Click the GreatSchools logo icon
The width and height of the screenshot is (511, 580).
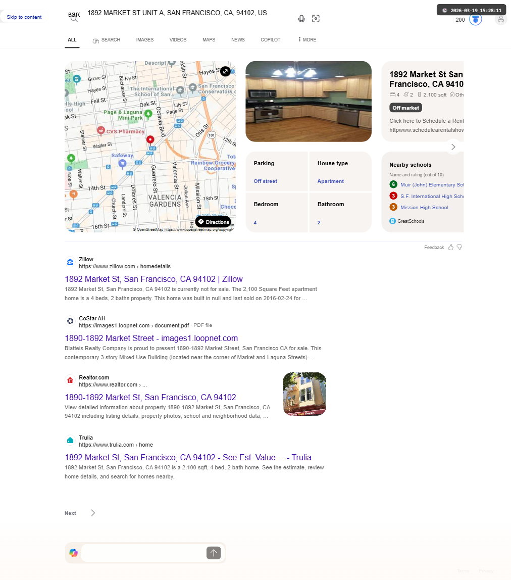393,221
